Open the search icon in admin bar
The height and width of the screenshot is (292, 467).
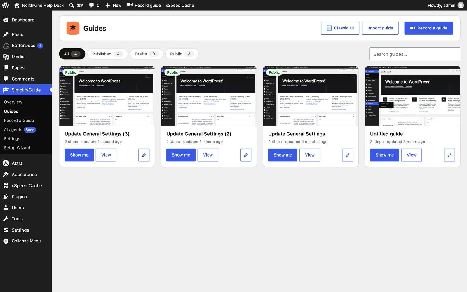(x=72, y=5)
